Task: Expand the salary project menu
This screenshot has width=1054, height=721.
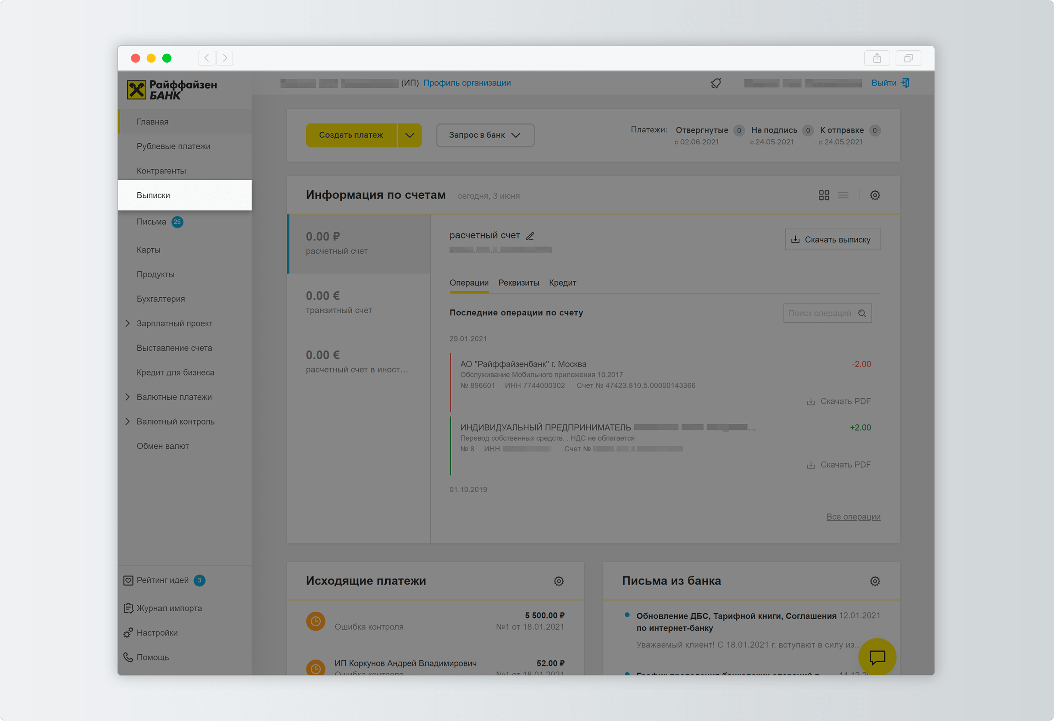Action: [127, 324]
